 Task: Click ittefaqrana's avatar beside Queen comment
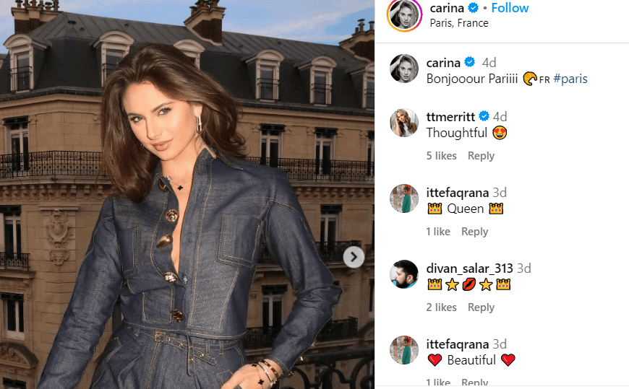[x=404, y=198]
